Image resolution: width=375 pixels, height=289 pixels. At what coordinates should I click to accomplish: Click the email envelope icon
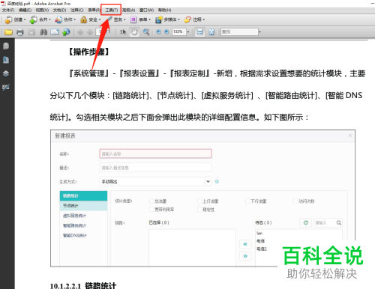click(x=55, y=32)
